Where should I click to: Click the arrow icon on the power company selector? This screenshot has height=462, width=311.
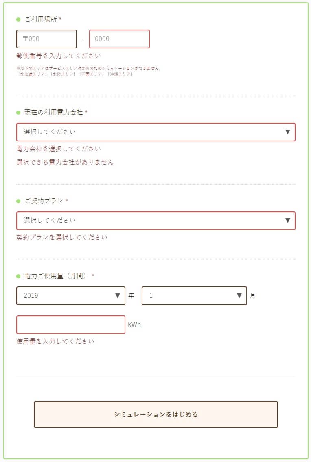[288, 132]
